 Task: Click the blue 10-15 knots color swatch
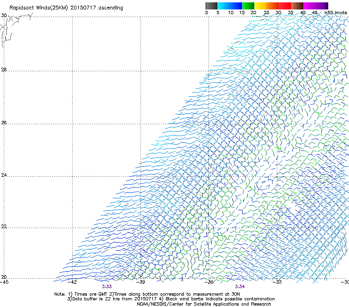coord(236,6)
